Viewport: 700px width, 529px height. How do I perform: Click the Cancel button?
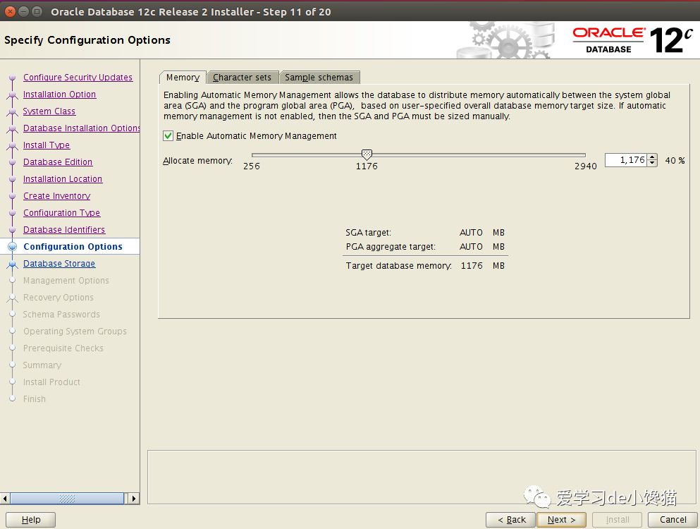pos(673,520)
